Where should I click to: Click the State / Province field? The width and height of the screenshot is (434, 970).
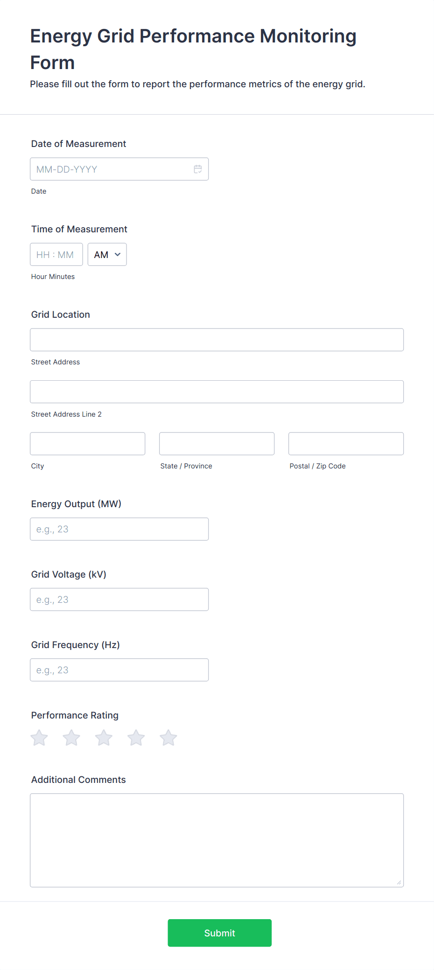click(x=217, y=444)
